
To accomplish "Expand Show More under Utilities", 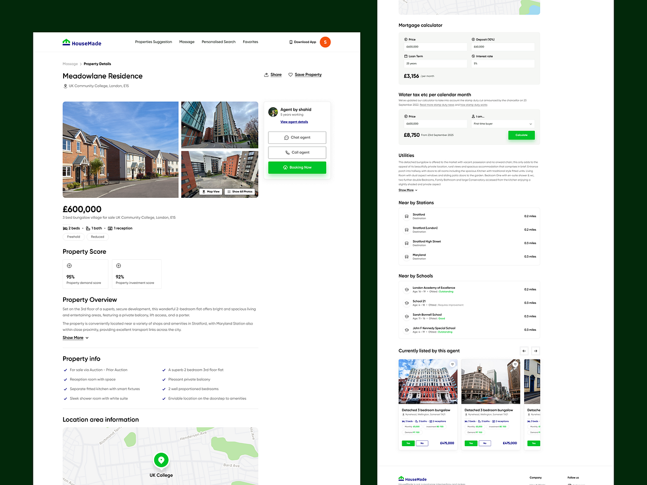I will click(x=407, y=190).
